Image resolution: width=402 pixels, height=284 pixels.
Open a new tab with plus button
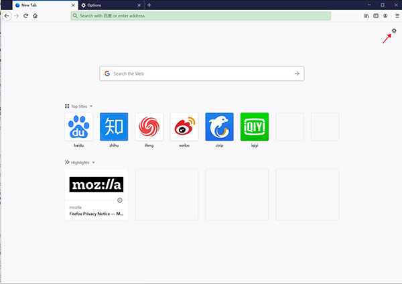149,5
